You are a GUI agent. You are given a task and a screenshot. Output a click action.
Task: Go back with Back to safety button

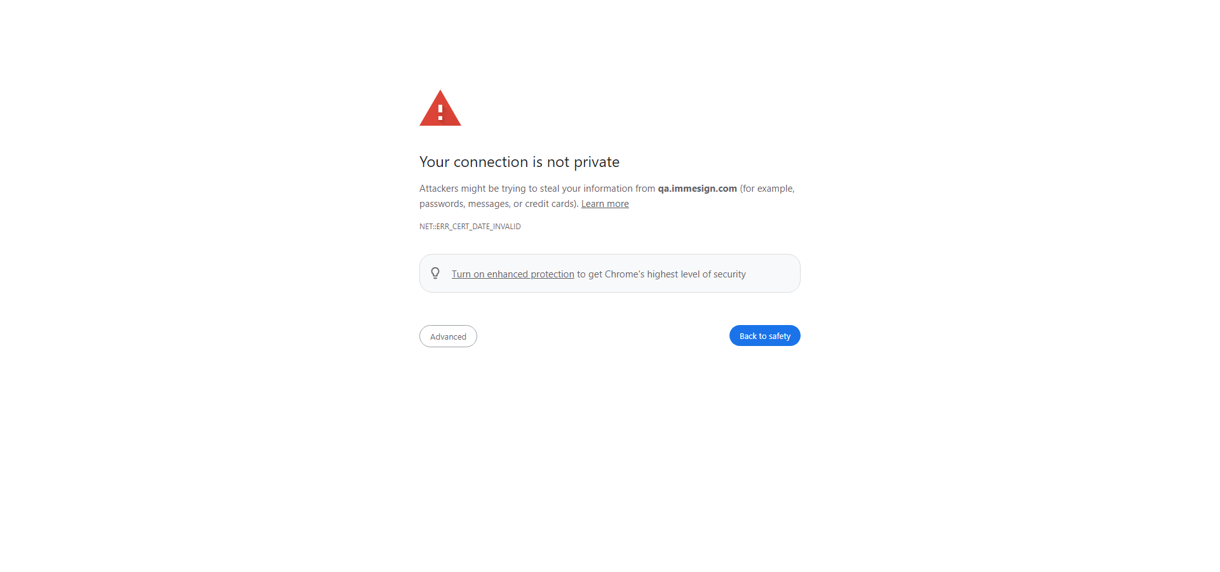tap(764, 336)
